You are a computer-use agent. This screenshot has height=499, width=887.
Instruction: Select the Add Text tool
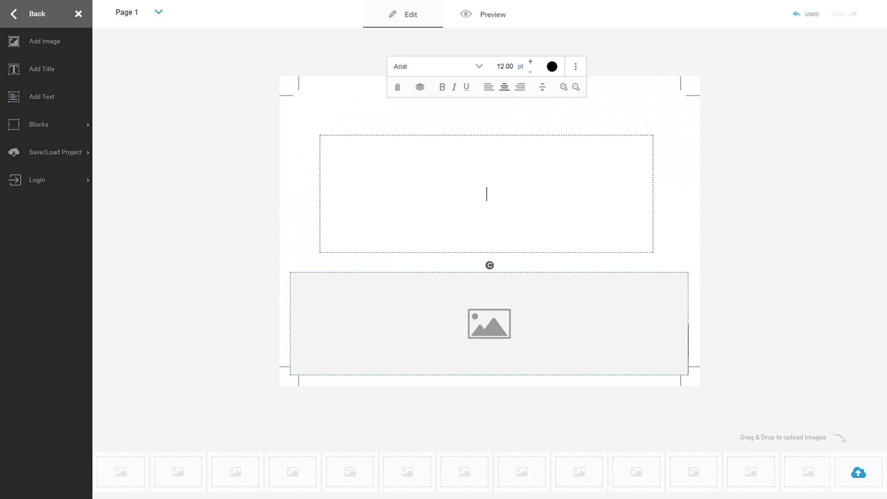[x=13, y=96]
